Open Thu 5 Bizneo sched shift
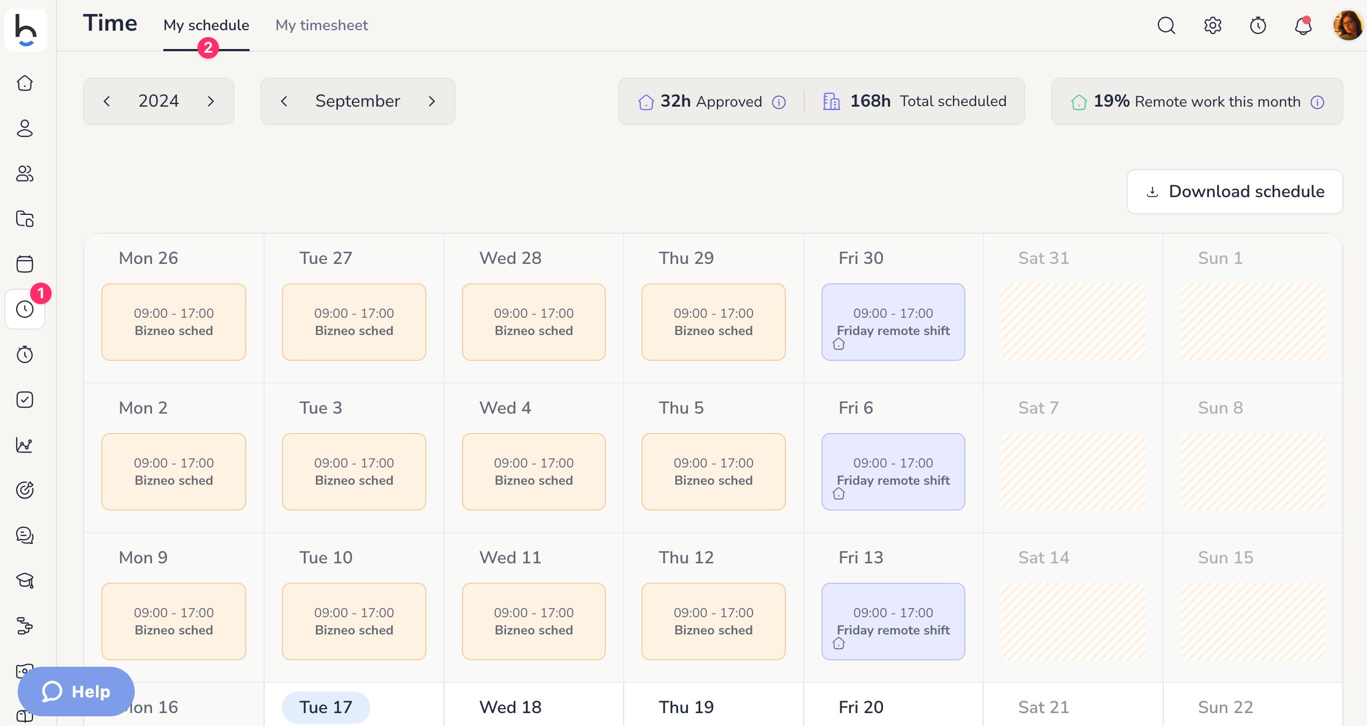The image size is (1367, 726). [713, 472]
